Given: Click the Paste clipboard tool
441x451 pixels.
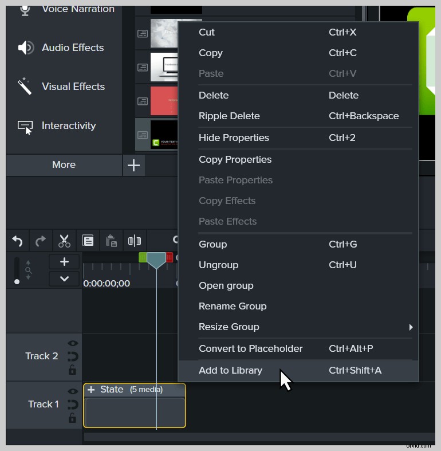Looking at the screenshot, I should (111, 241).
